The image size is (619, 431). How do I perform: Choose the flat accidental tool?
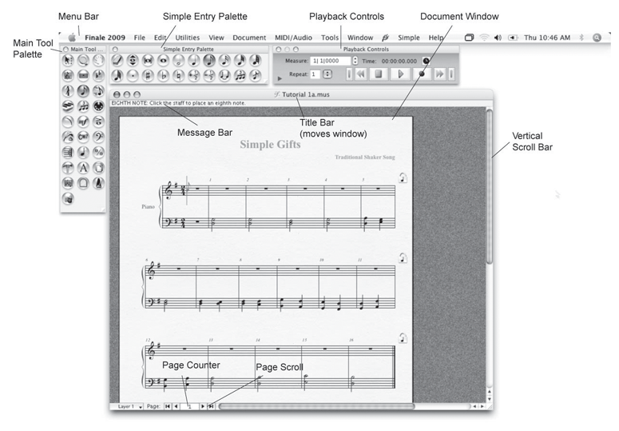[163, 75]
